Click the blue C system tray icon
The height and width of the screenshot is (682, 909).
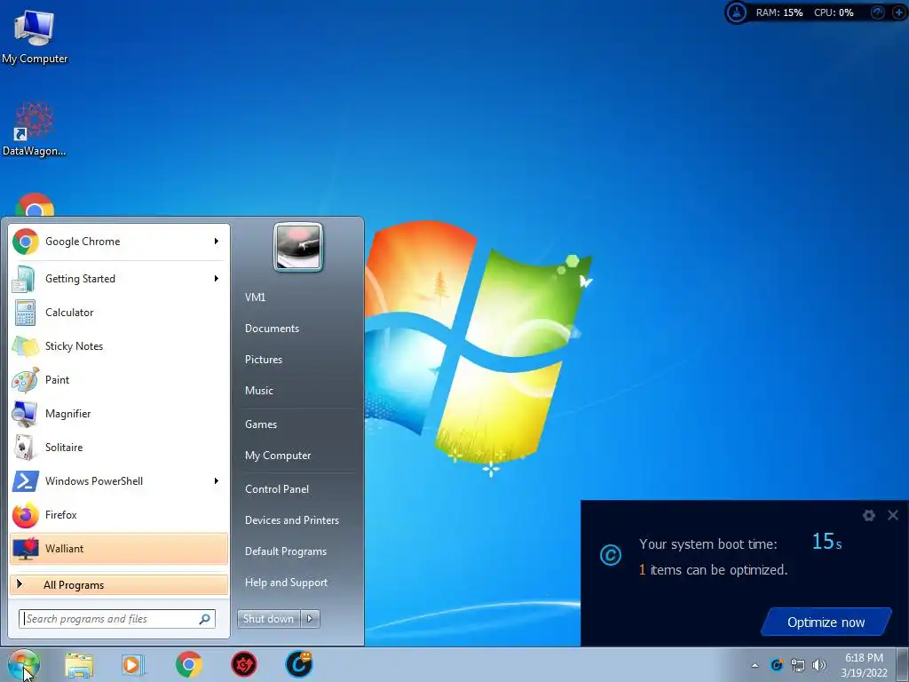776,665
